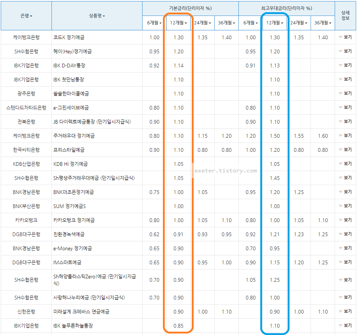Open 보기 for 카카오뱅크 정기예금
Screen dimensions: 358x335
coord(345,220)
